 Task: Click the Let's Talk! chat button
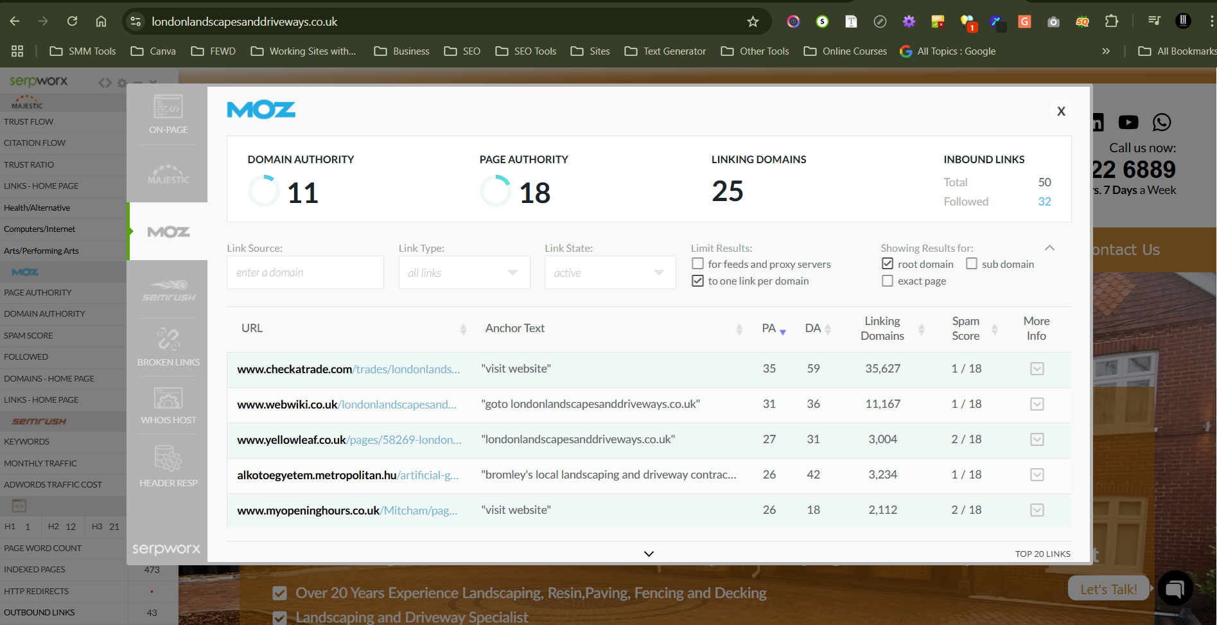(1108, 589)
